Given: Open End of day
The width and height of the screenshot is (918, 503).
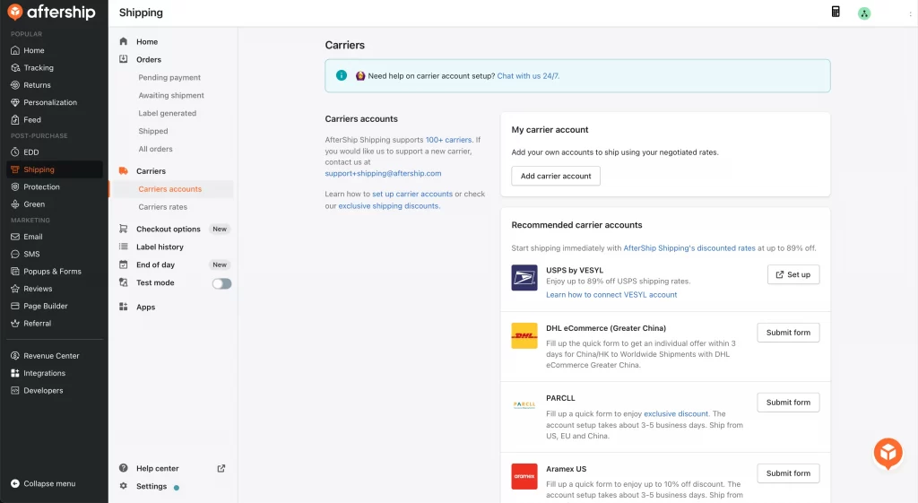Looking at the screenshot, I should pos(155,265).
